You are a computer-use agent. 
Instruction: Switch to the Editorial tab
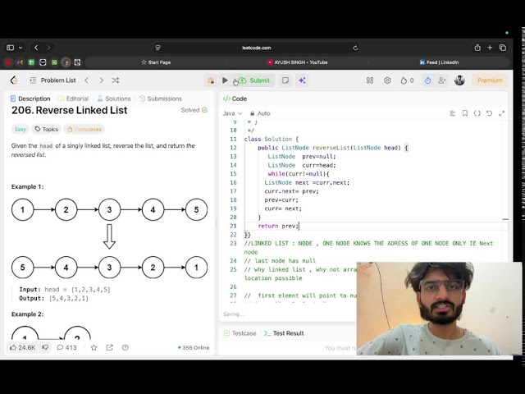tap(73, 98)
